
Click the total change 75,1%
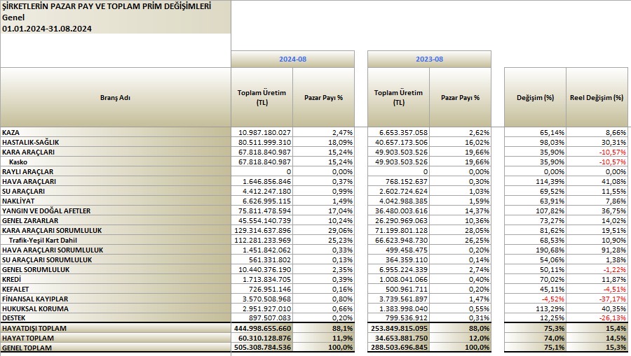tap(555, 348)
